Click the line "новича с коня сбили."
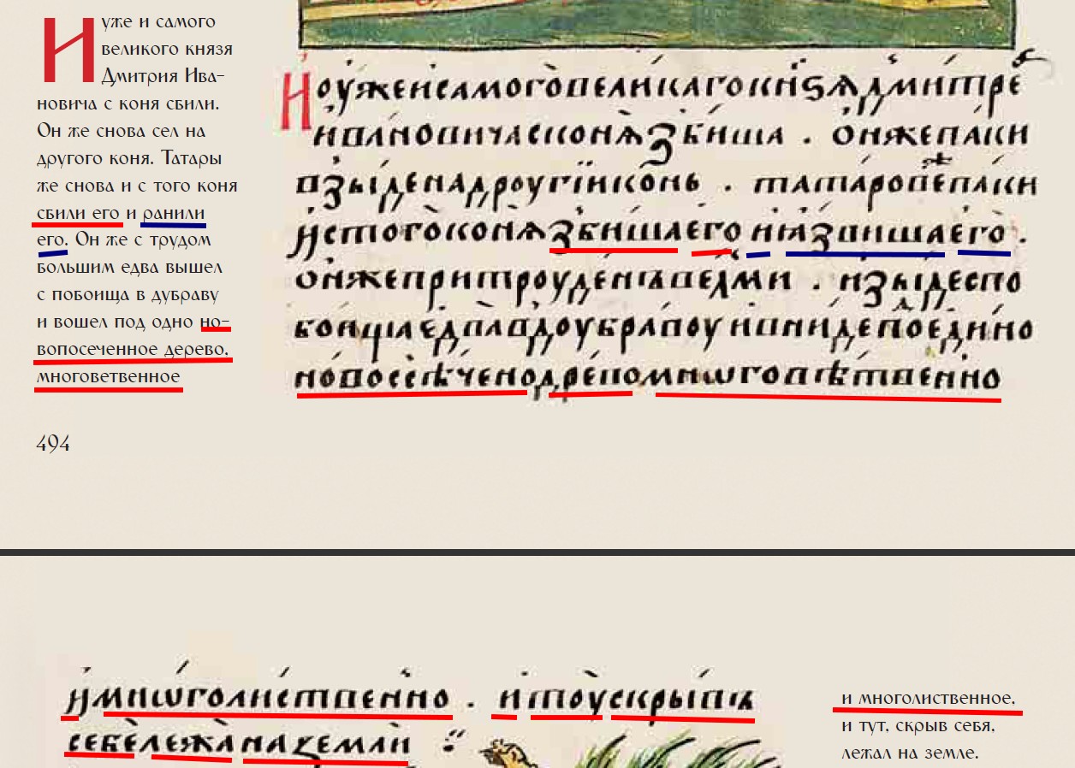This screenshot has height=768, width=1075. [x=128, y=104]
